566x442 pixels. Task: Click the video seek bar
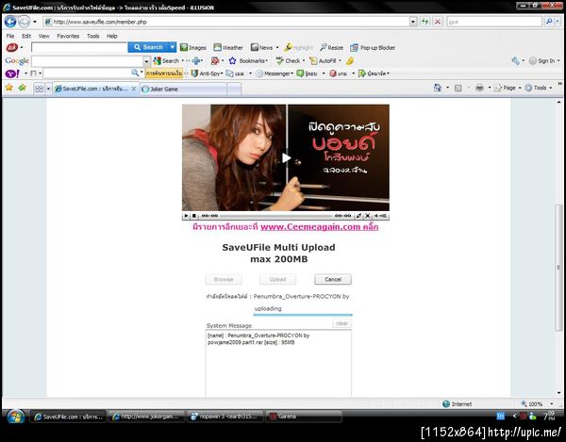point(276,216)
